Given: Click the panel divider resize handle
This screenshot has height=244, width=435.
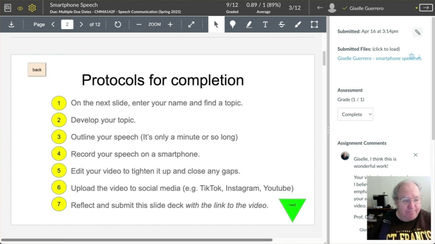Looking at the screenshot, I should click(328, 130).
